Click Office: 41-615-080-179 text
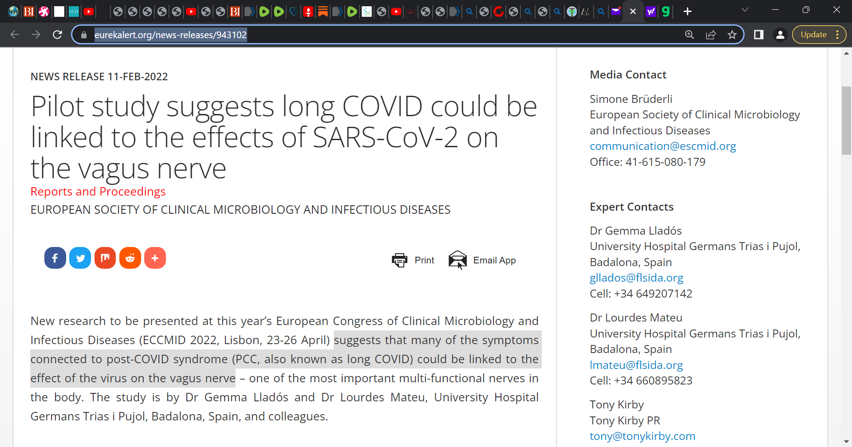The height and width of the screenshot is (447, 852). tap(647, 162)
